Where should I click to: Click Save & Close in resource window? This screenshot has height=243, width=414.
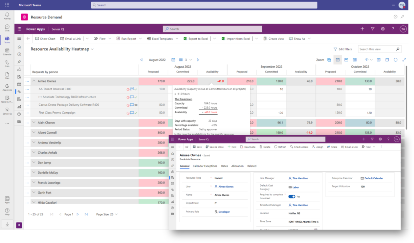point(214,147)
